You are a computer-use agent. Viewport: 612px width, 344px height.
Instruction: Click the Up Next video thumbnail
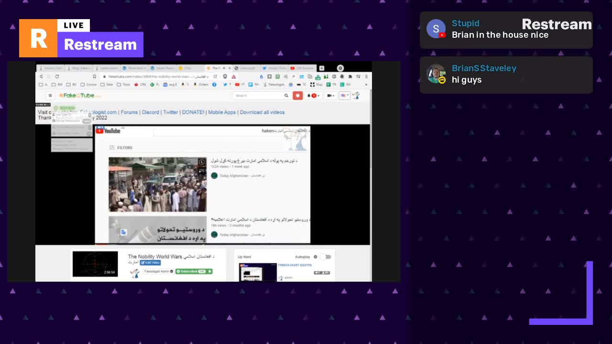[258, 272]
